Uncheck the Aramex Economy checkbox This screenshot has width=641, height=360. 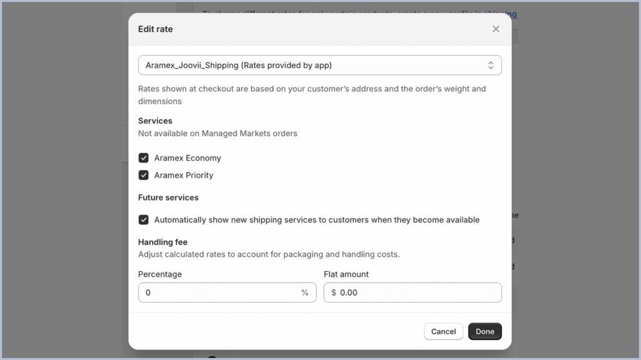tap(143, 157)
